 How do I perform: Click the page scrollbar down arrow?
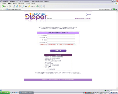pyautogui.click(x=117, y=88)
